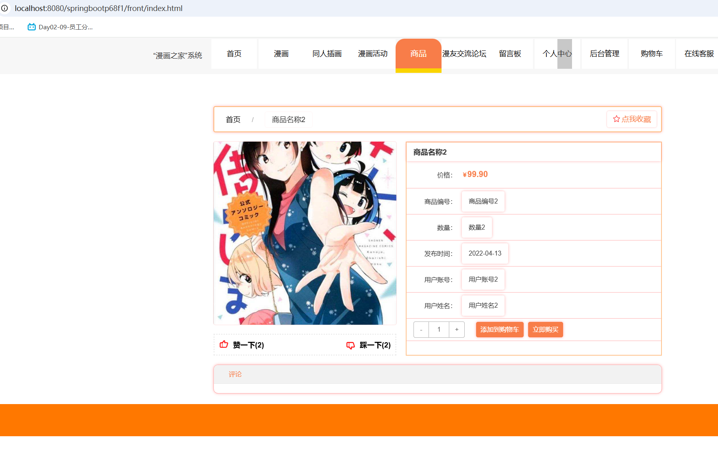Increase quantity with the plus button
The height and width of the screenshot is (470, 718).
coord(457,330)
